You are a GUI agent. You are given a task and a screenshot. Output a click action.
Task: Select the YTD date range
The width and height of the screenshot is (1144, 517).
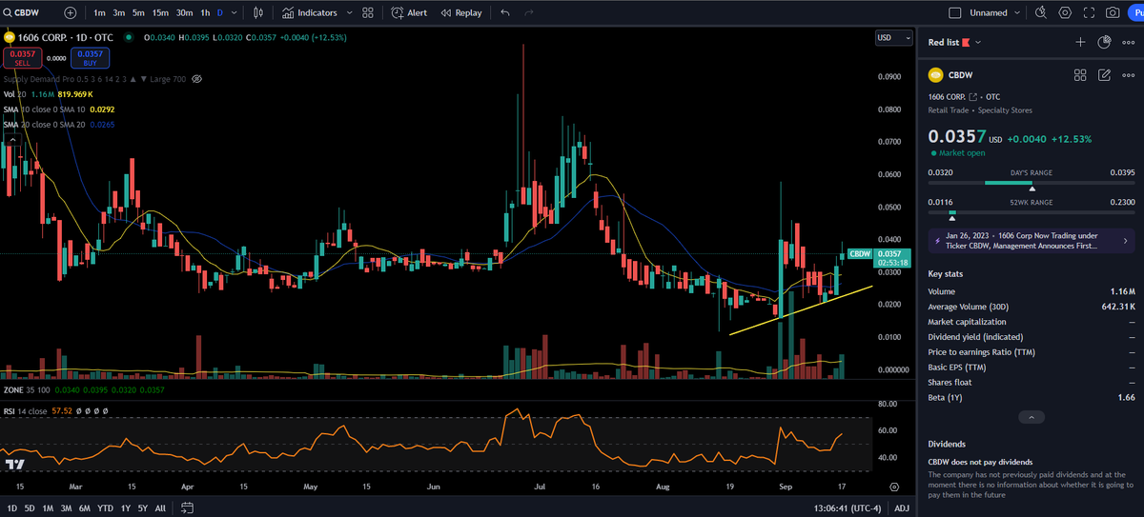click(x=106, y=508)
